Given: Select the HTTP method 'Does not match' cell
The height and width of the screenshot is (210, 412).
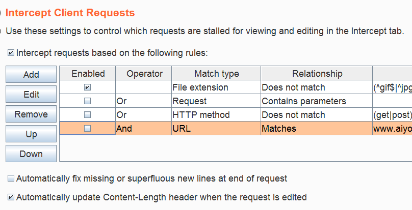Looking at the screenshot, I should point(317,114).
